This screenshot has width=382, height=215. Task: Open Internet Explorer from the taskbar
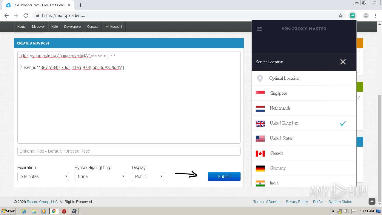[x=24, y=211]
